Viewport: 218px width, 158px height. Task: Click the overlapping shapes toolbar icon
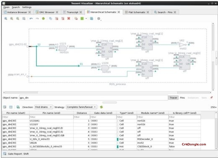tap(76, 18)
